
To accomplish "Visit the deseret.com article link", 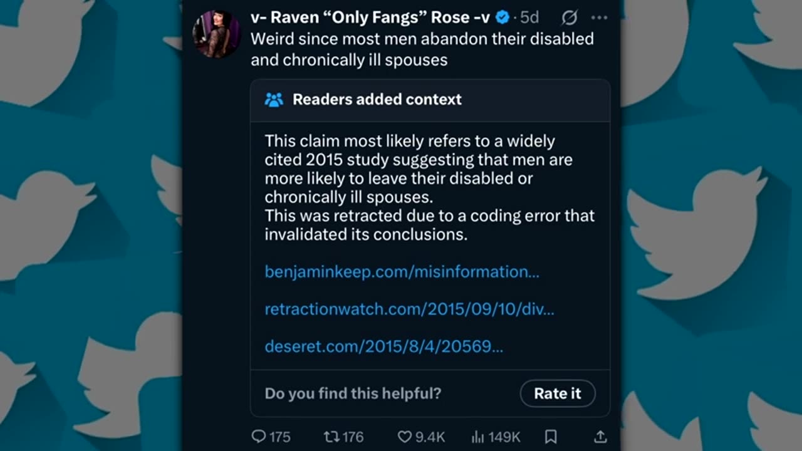I will pyautogui.click(x=383, y=346).
